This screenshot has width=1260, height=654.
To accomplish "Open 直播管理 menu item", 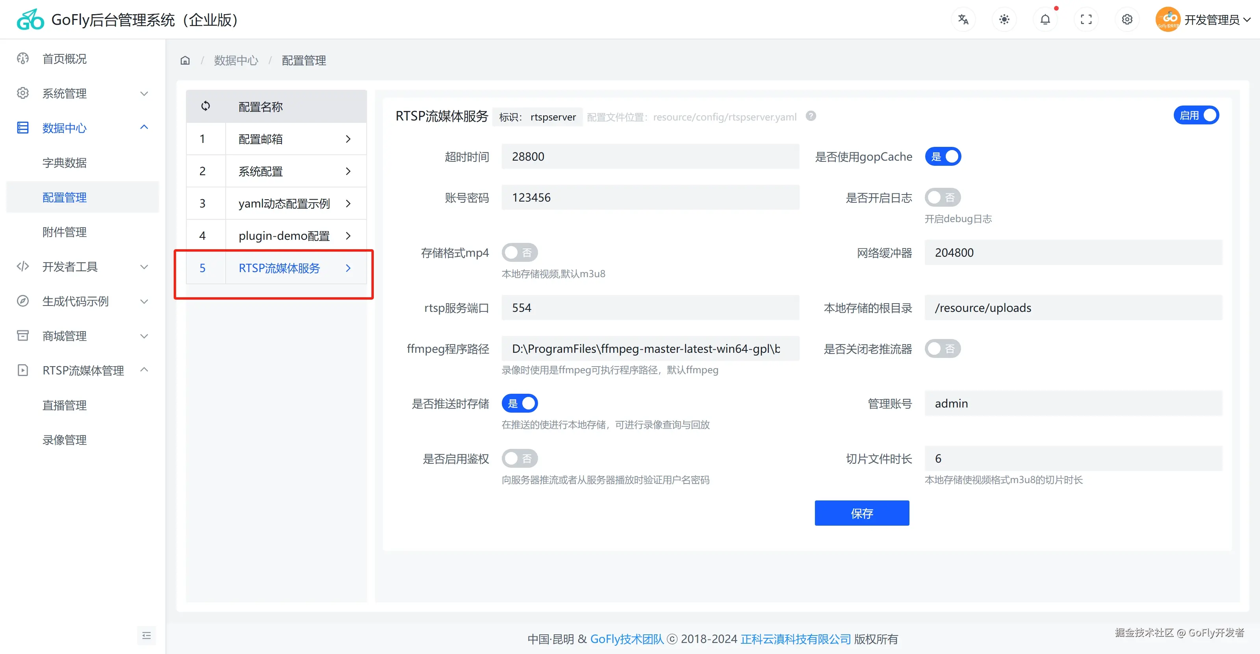I will tap(65, 405).
